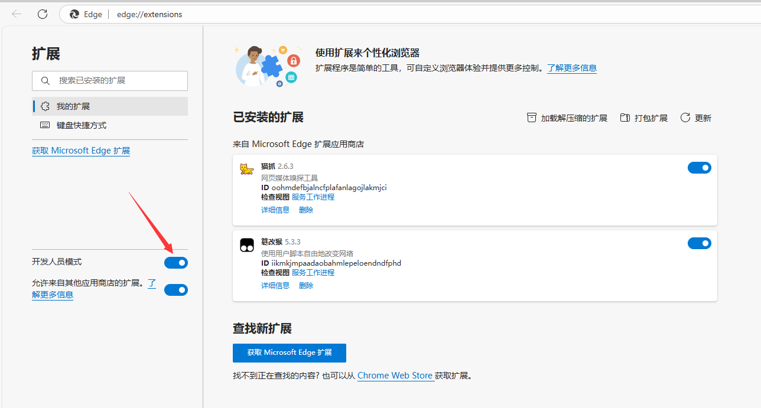
Task: Click the 更新 button
Action: [696, 118]
